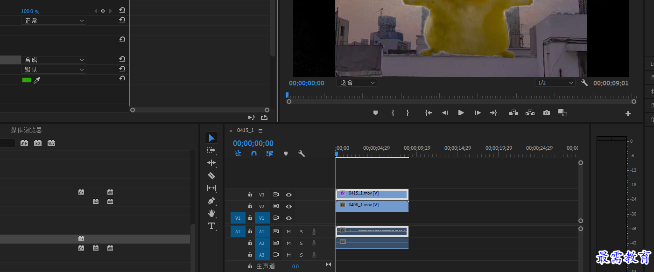Select the Razor tool
654x272 pixels.
(x=211, y=175)
